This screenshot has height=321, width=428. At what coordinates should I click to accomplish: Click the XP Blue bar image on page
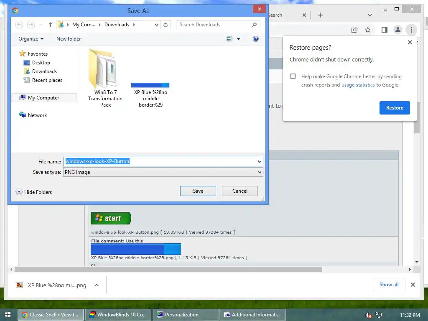pos(136,249)
